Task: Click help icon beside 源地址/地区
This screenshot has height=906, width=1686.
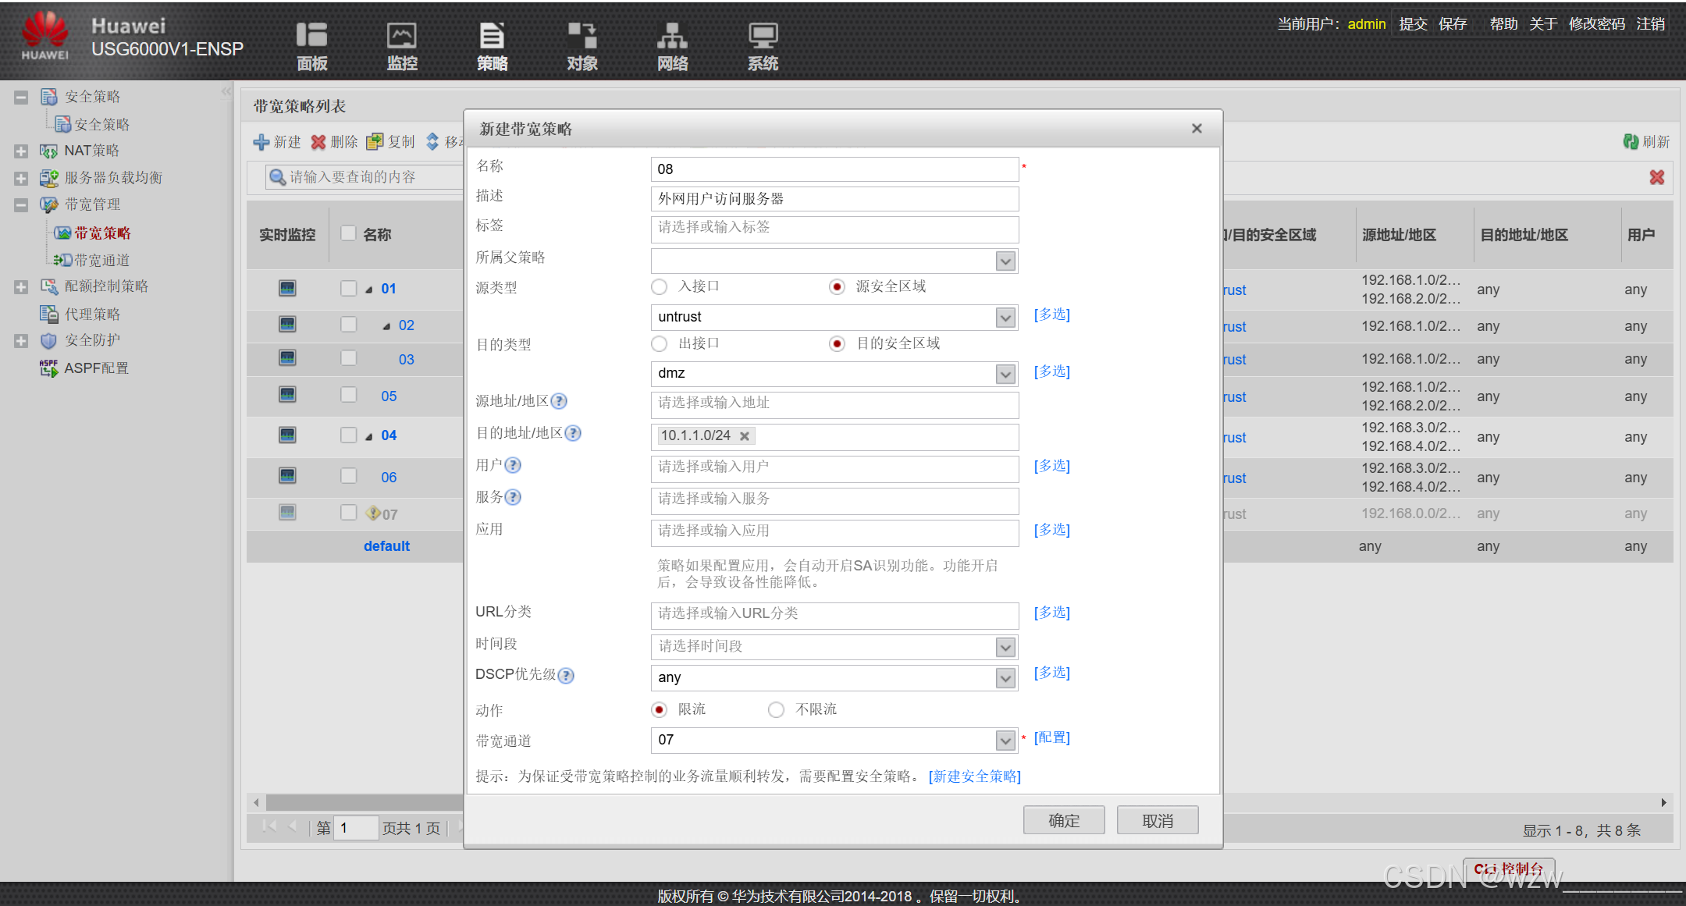Action: 559,401
